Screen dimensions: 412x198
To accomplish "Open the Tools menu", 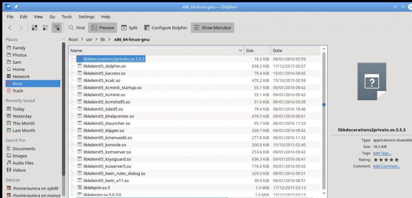I will tap(66, 17).
